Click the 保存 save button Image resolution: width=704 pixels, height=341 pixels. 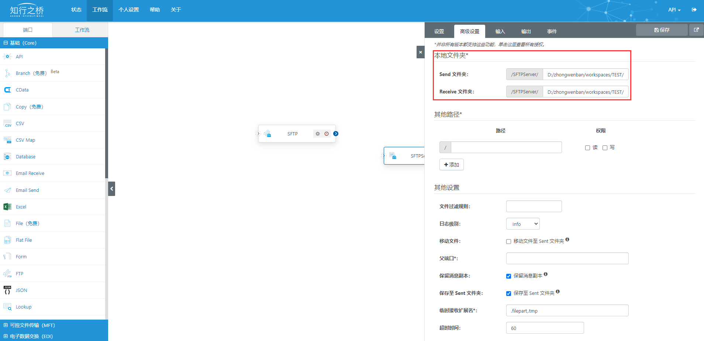click(662, 30)
